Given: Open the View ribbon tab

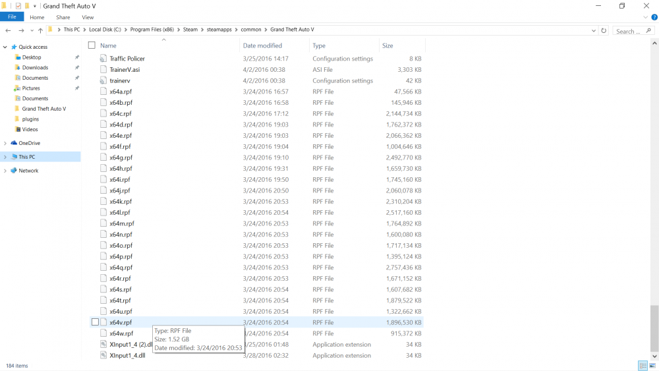Looking at the screenshot, I should pyautogui.click(x=88, y=17).
